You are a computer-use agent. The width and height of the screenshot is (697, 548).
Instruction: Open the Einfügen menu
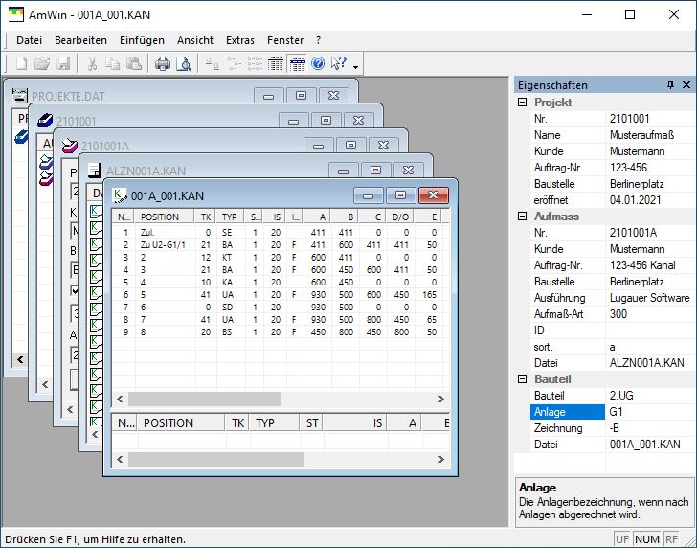143,40
